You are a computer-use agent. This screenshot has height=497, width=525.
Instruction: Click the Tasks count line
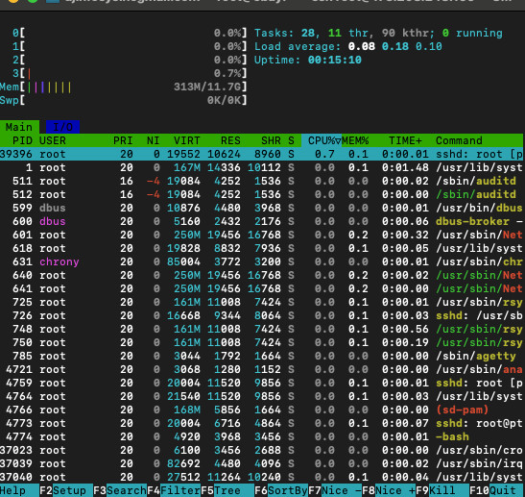[x=378, y=33]
